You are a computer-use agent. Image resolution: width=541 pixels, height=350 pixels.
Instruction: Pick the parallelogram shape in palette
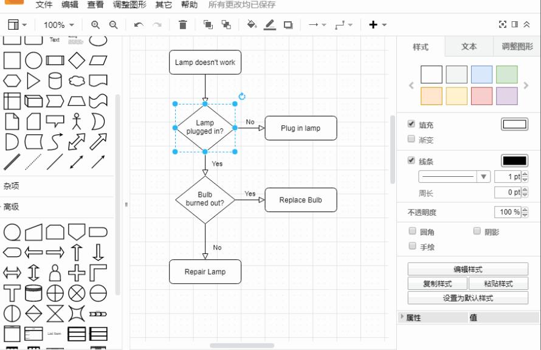pyautogui.click(x=98, y=61)
